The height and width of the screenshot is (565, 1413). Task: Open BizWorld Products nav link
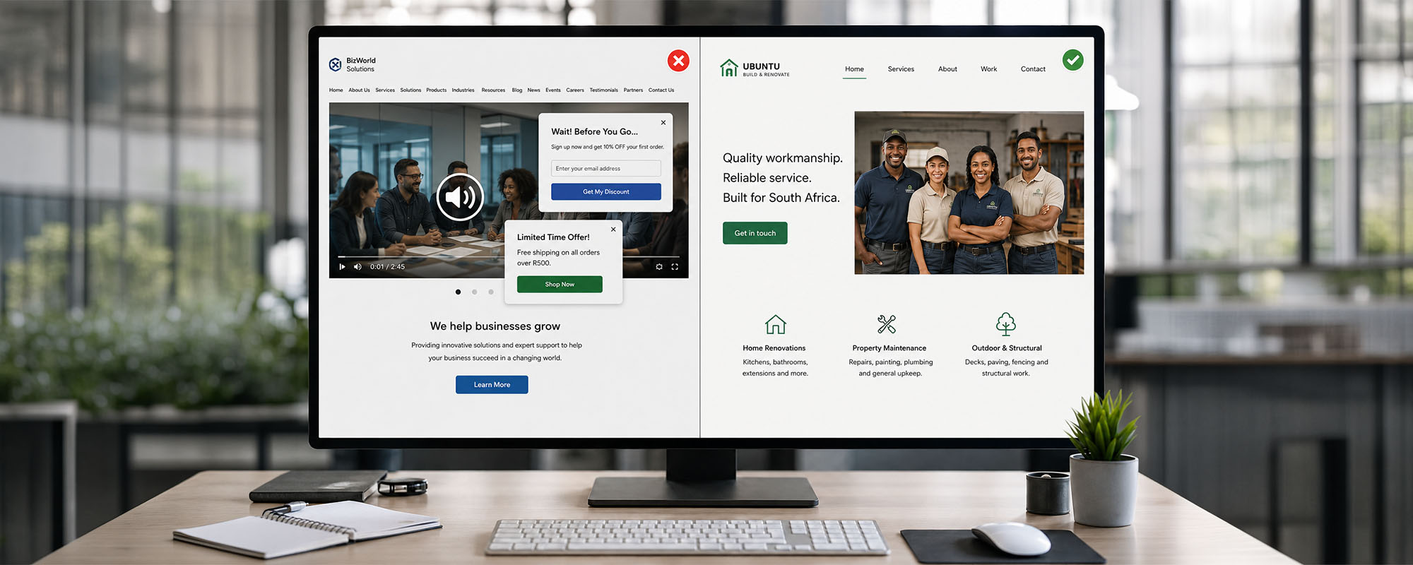coord(437,90)
